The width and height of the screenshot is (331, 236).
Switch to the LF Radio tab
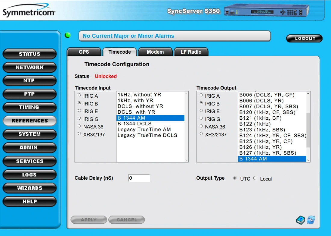click(191, 52)
